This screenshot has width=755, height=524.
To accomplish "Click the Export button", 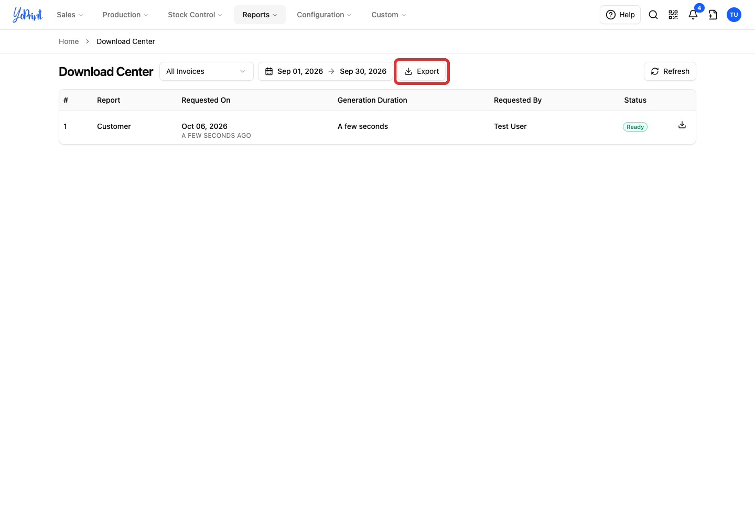I will pyautogui.click(x=422, y=71).
